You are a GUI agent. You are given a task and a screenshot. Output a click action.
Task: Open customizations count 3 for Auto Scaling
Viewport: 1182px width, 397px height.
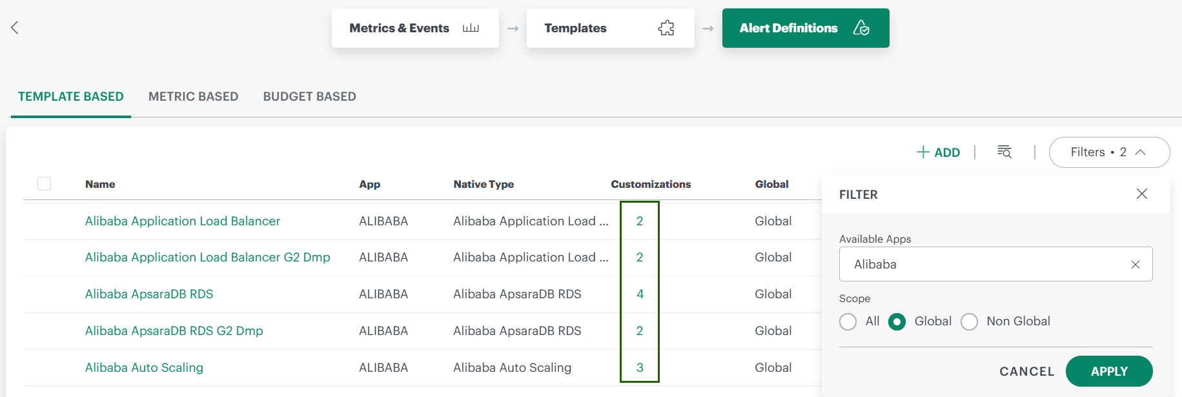coord(640,367)
